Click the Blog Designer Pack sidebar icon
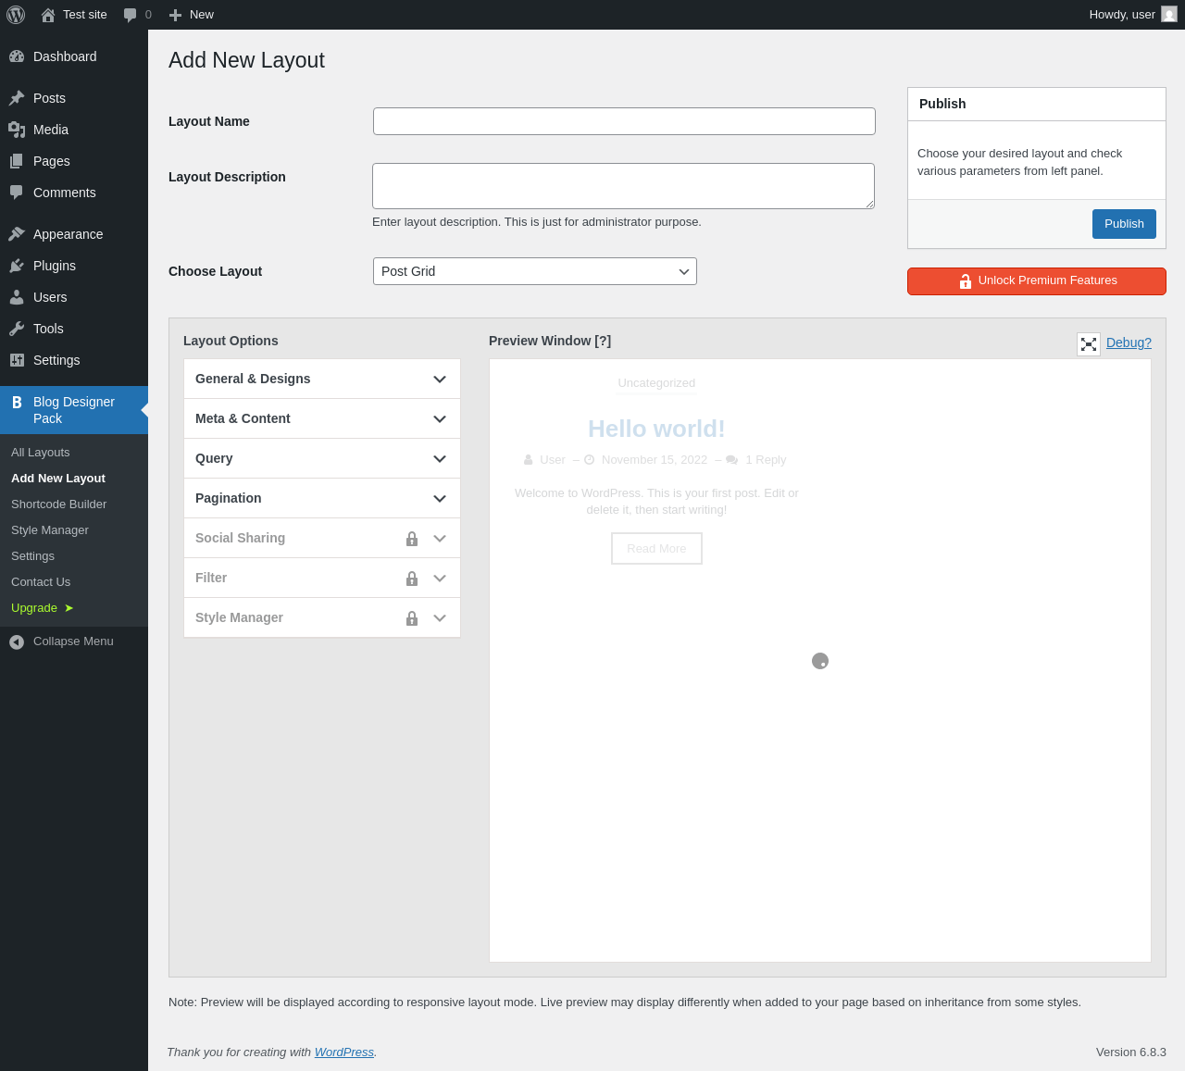Viewport: 1185px width, 1071px height. (17, 403)
